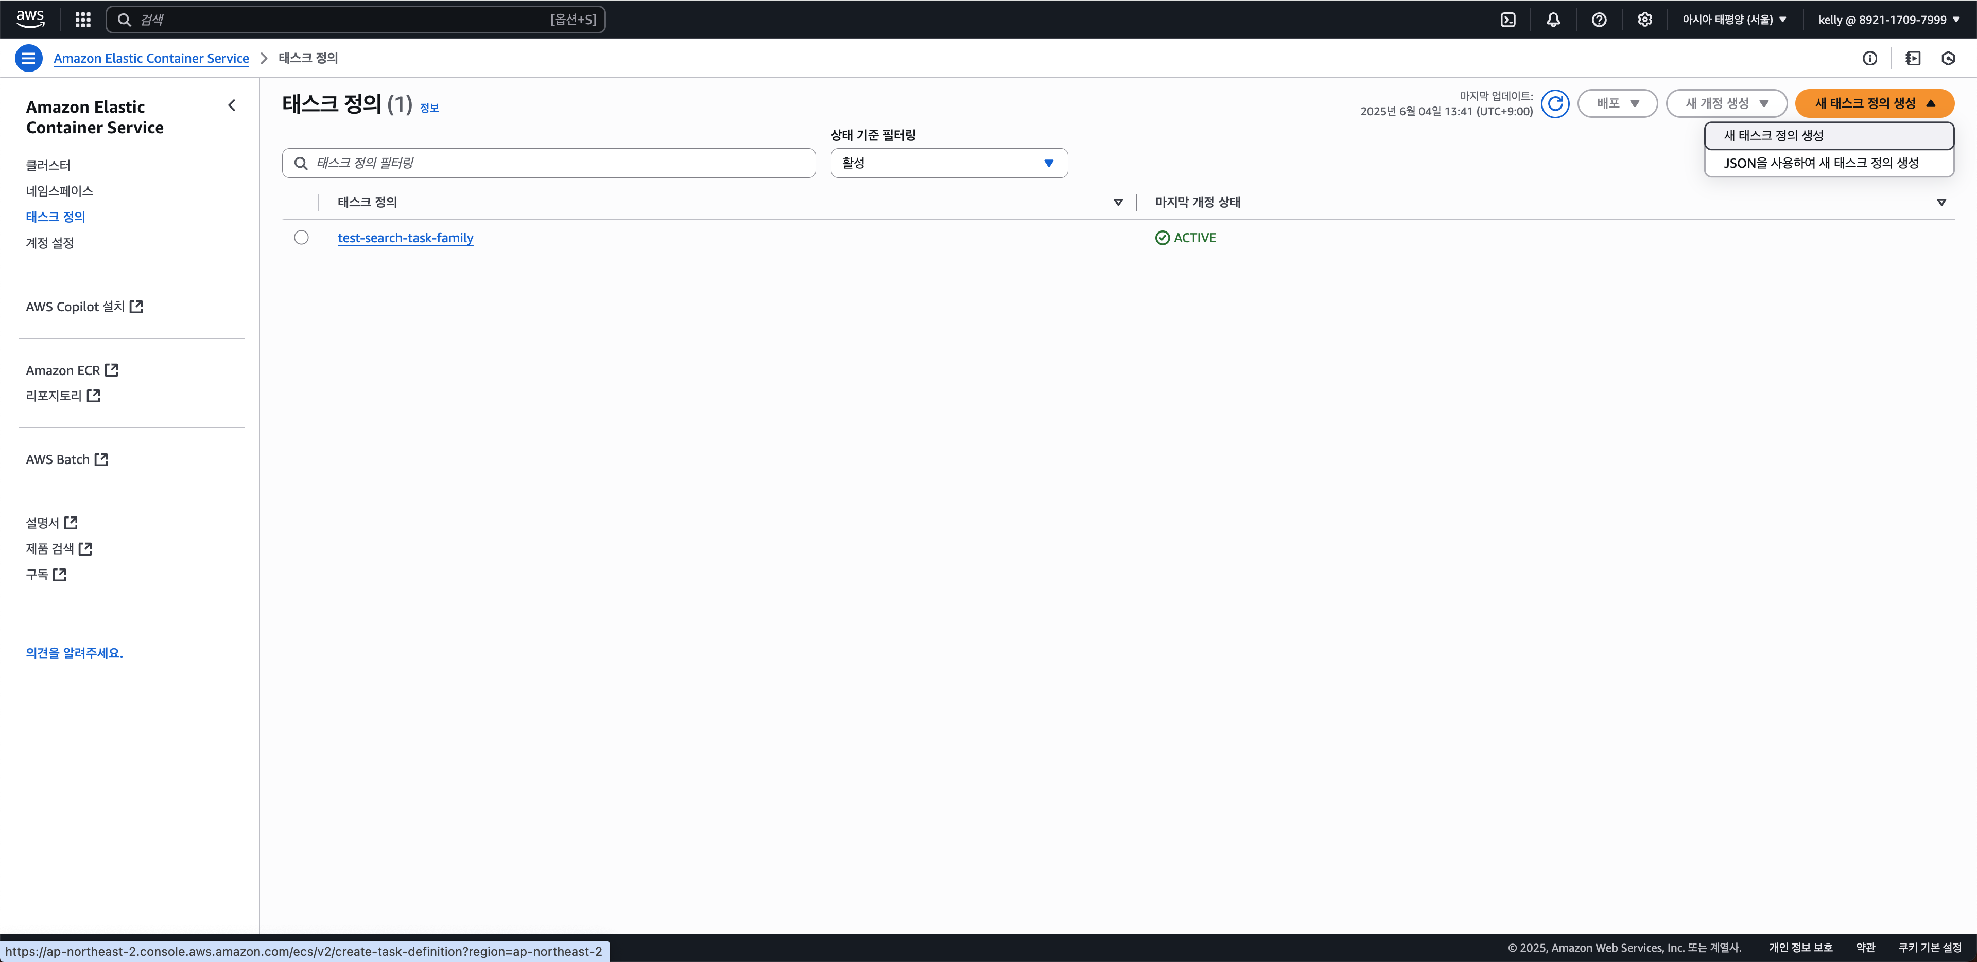Open the info panel icon

point(1869,58)
